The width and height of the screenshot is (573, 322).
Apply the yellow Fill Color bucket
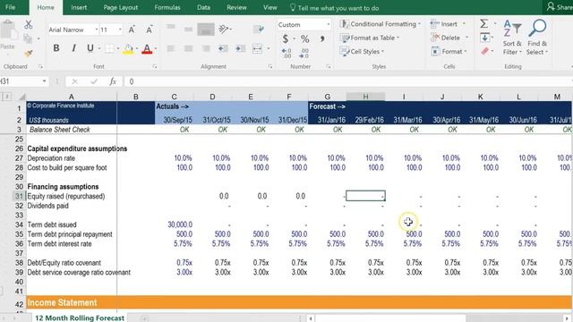tap(128, 48)
